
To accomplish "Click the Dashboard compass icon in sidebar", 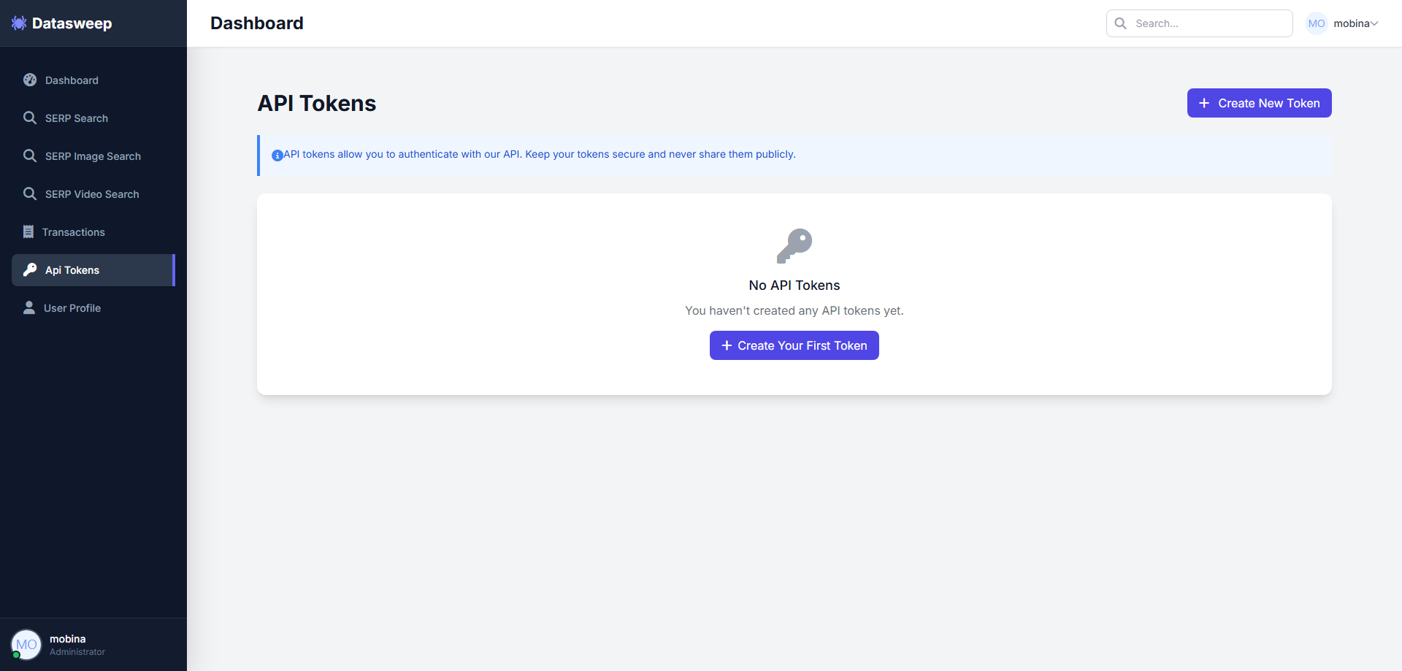I will (x=29, y=80).
